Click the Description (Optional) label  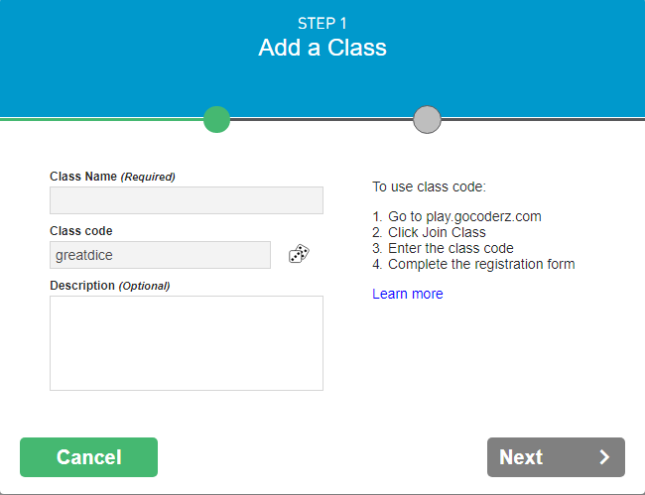(110, 286)
